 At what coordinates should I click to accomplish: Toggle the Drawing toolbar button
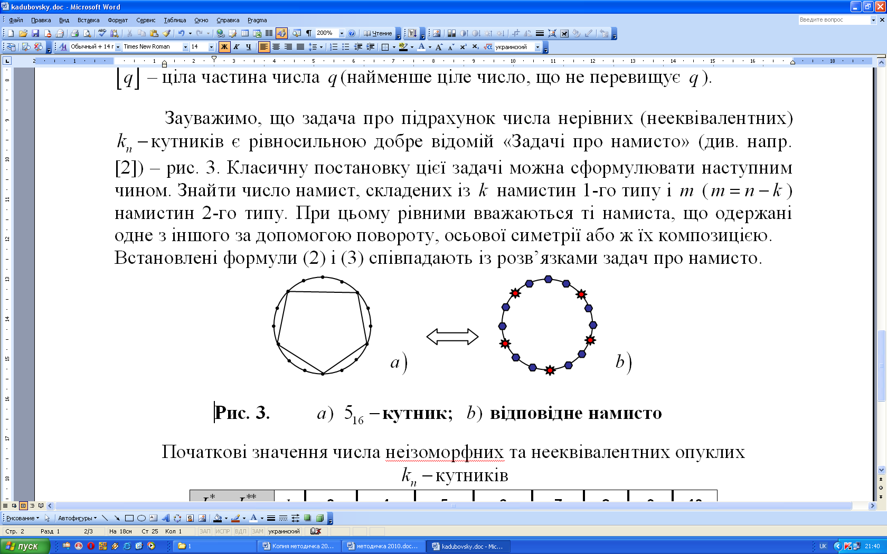tap(281, 33)
